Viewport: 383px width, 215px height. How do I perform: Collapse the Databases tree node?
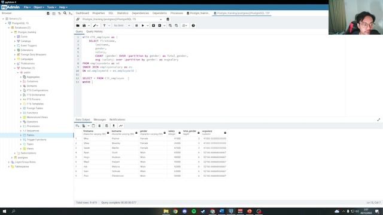tap(9, 28)
